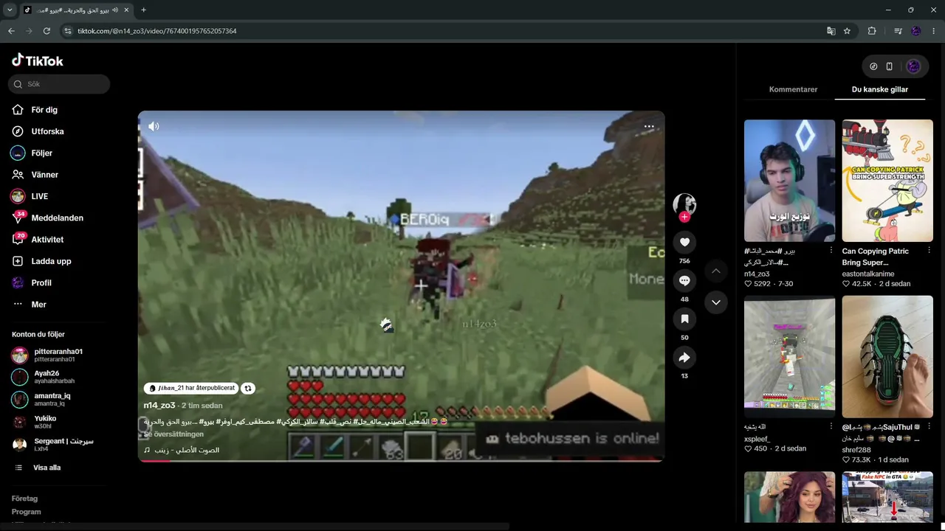This screenshot has height=531, width=945.
Task: Open the LIVE section
Action: coord(30,196)
